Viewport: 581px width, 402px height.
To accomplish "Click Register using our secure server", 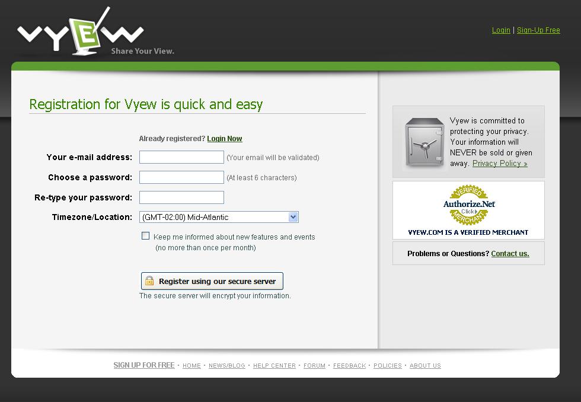I will click(x=212, y=281).
